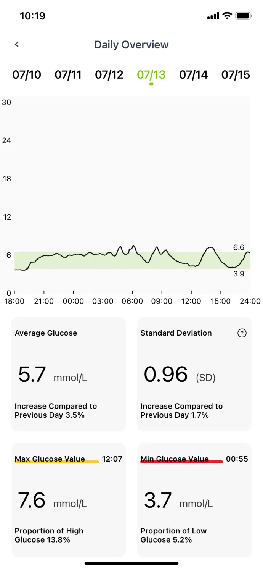Open the Max Glucose Value card

click(69, 499)
